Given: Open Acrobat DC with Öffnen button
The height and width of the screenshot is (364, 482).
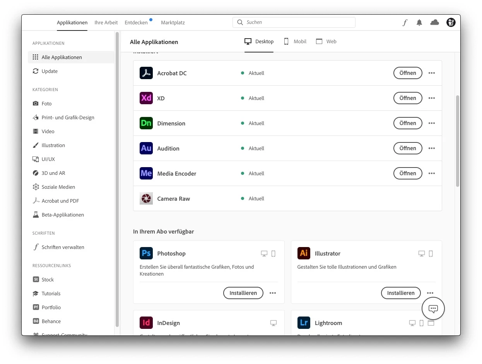Looking at the screenshot, I should 408,73.
